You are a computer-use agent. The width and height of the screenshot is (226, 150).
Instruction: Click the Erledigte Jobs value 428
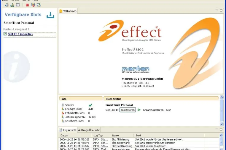(90, 109)
